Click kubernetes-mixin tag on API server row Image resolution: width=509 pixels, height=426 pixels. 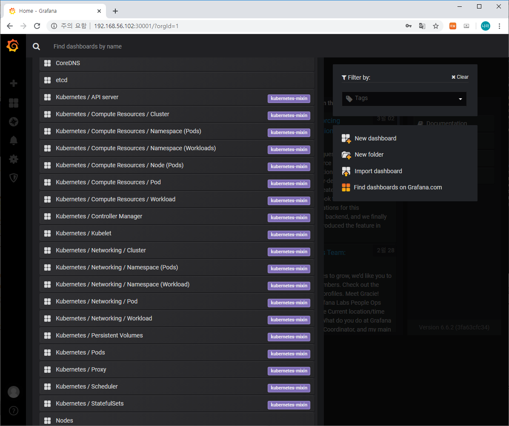coord(289,98)
